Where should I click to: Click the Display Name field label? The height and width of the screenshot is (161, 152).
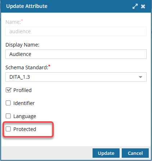[22, 45]
